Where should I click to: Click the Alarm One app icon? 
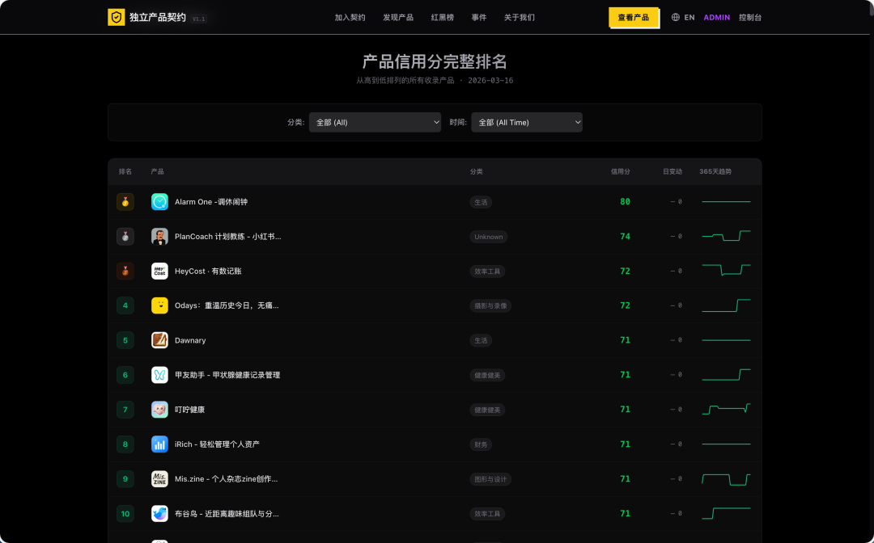[x=159, y=202]
